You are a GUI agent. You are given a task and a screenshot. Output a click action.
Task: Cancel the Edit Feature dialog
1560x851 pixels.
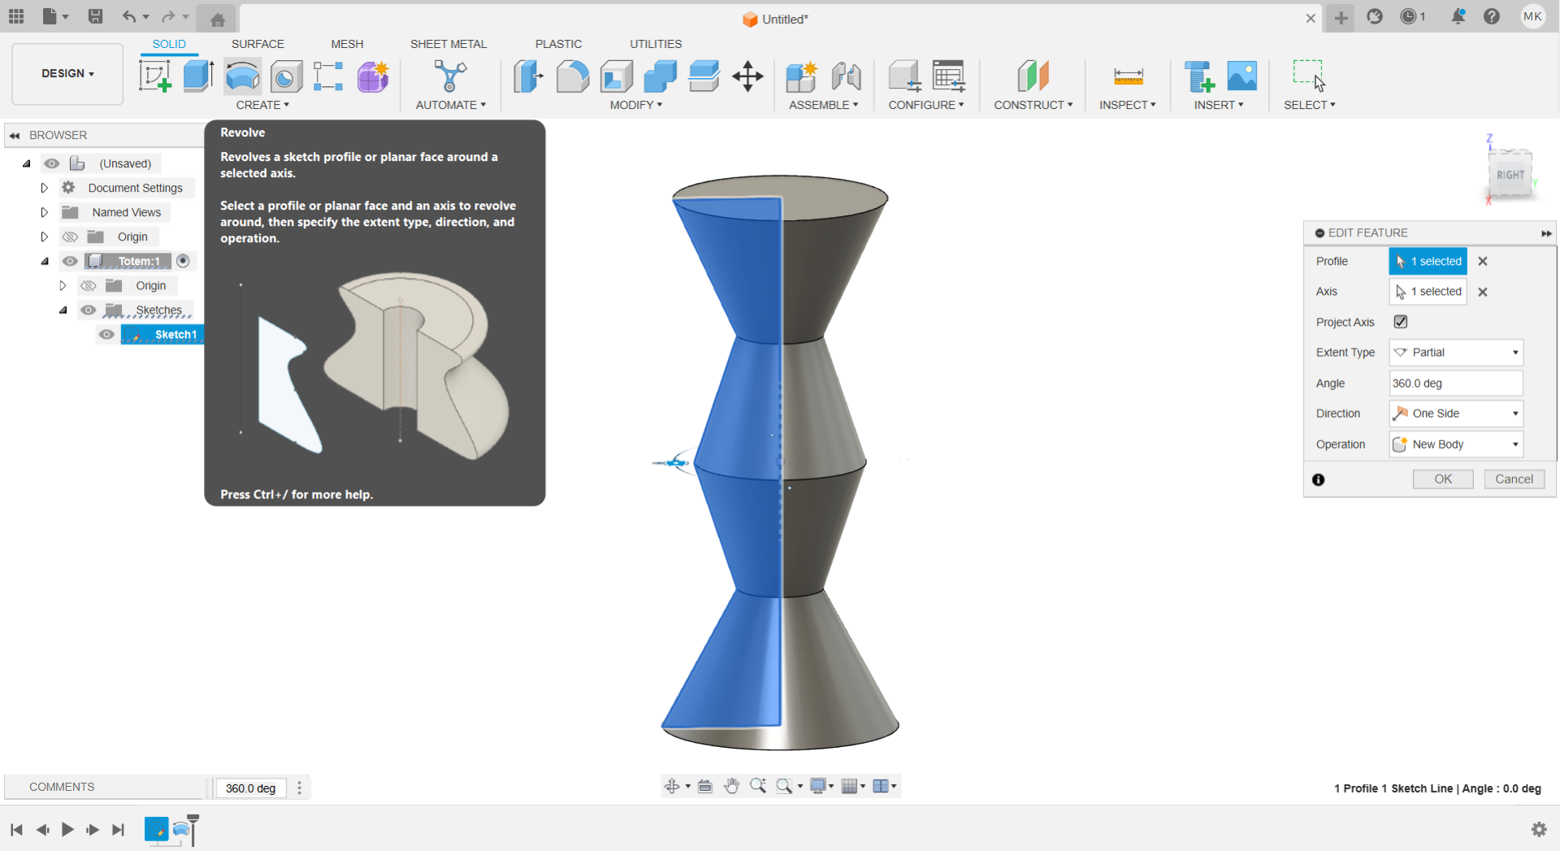click(x=1514, y=480)
